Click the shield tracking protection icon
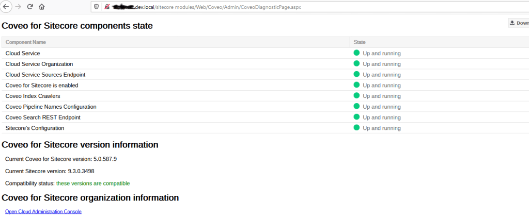The height and width of the screenshot is (218, 529). click(x=96, y=7)
